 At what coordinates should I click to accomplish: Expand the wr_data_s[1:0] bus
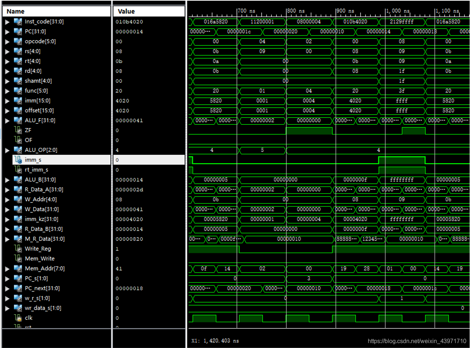(x=7, y=308)
